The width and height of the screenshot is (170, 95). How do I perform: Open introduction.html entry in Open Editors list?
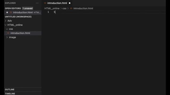(23, 12)
